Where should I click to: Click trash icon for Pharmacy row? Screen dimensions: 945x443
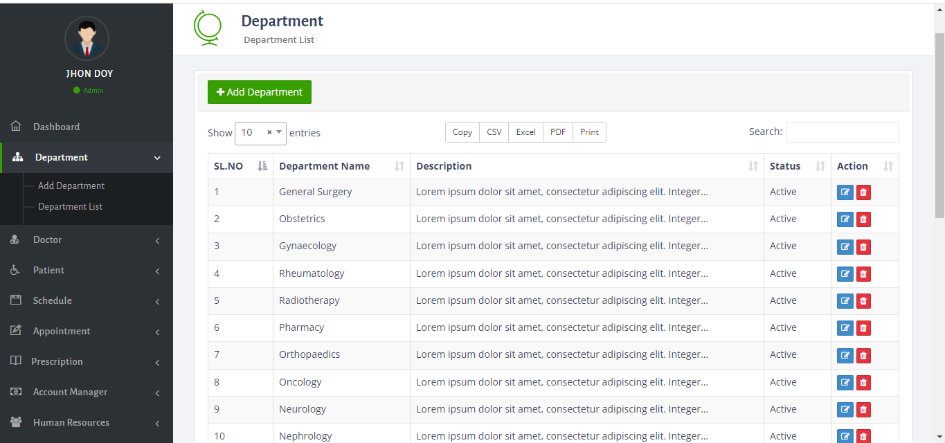[863, 328]
